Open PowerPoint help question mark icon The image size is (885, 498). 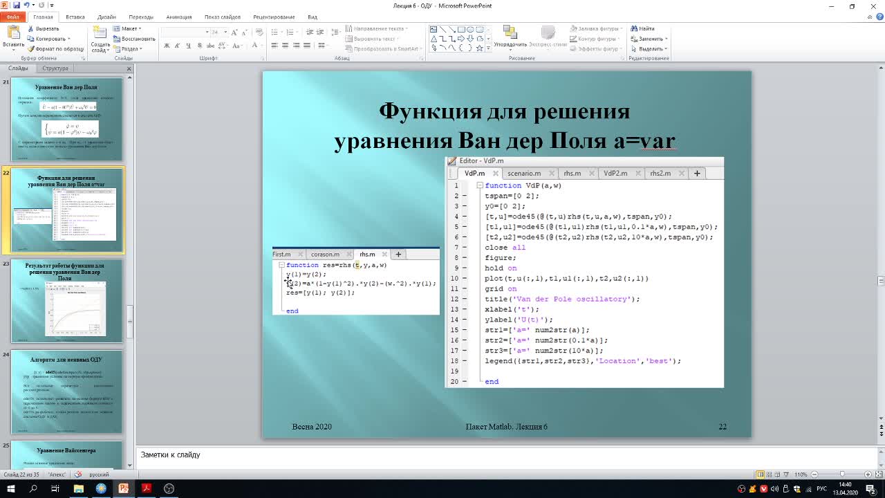[x=879, y=17]
